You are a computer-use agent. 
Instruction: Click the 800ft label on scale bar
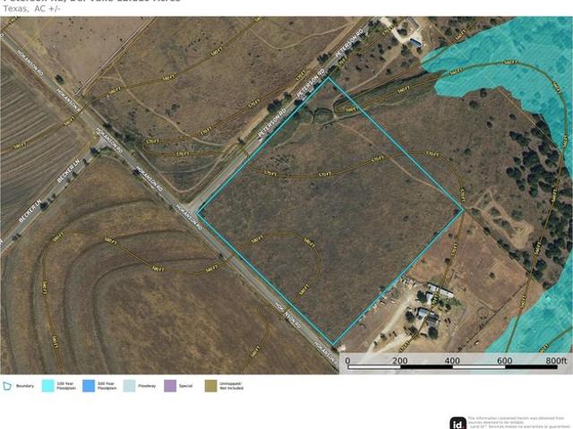[x=554, y=360]
